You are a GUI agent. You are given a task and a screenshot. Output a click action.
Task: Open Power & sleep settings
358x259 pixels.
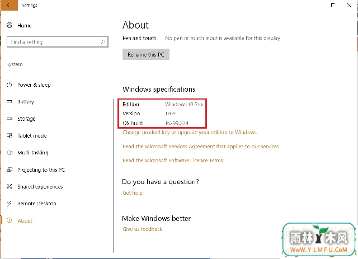34,84
